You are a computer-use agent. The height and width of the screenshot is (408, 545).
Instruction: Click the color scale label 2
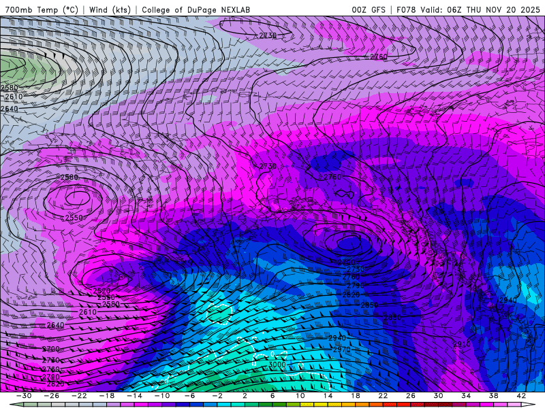(245, 396)
